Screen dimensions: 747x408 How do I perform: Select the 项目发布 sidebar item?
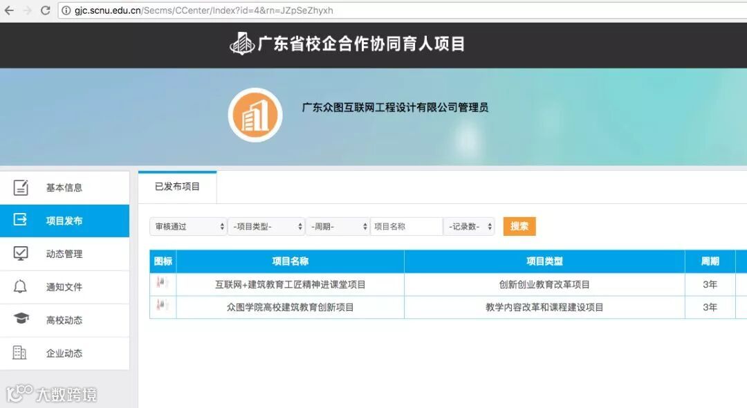click(x=64, y=221)
